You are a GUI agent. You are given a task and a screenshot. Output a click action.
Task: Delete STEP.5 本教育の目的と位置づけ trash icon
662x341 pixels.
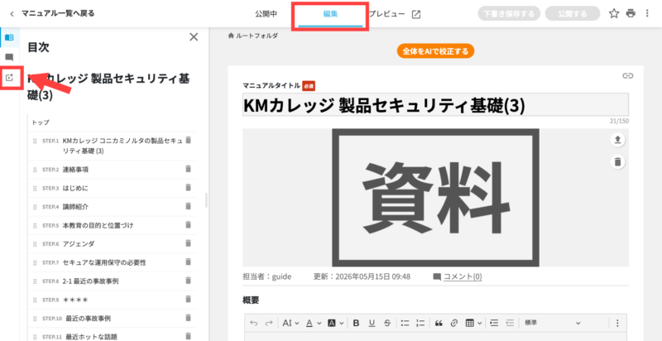point(189,225)
